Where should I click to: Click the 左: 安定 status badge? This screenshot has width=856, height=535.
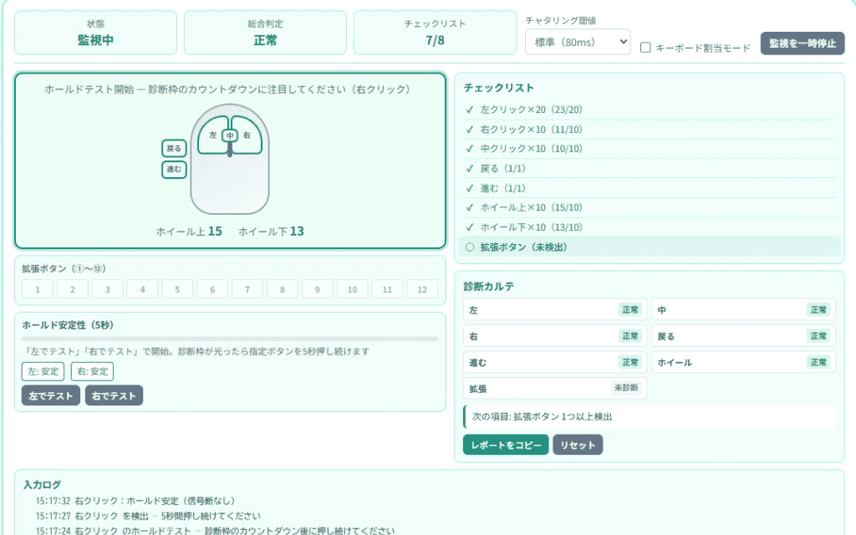(x=43, y=371)
